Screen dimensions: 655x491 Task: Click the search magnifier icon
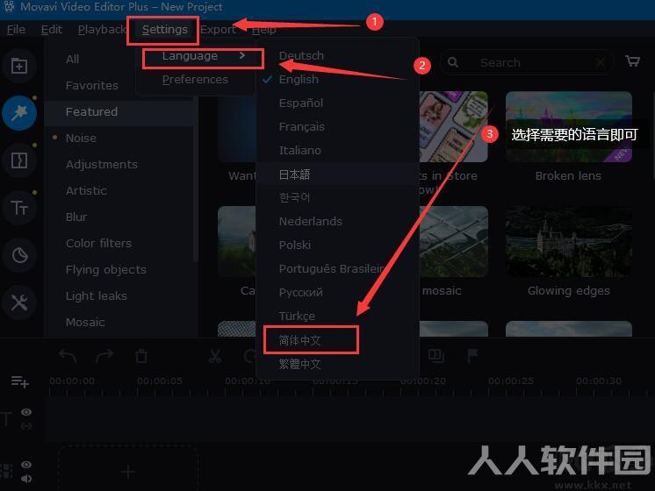(453, 62)
